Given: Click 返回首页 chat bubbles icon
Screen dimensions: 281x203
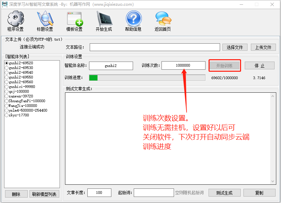Looking at the screenshot, I should [x=163, y=18].
